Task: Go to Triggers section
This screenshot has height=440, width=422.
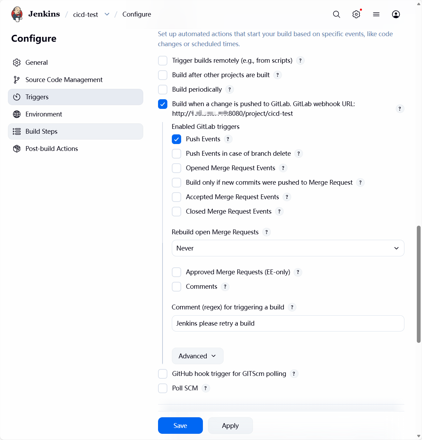Action: (x=75, y=97)
